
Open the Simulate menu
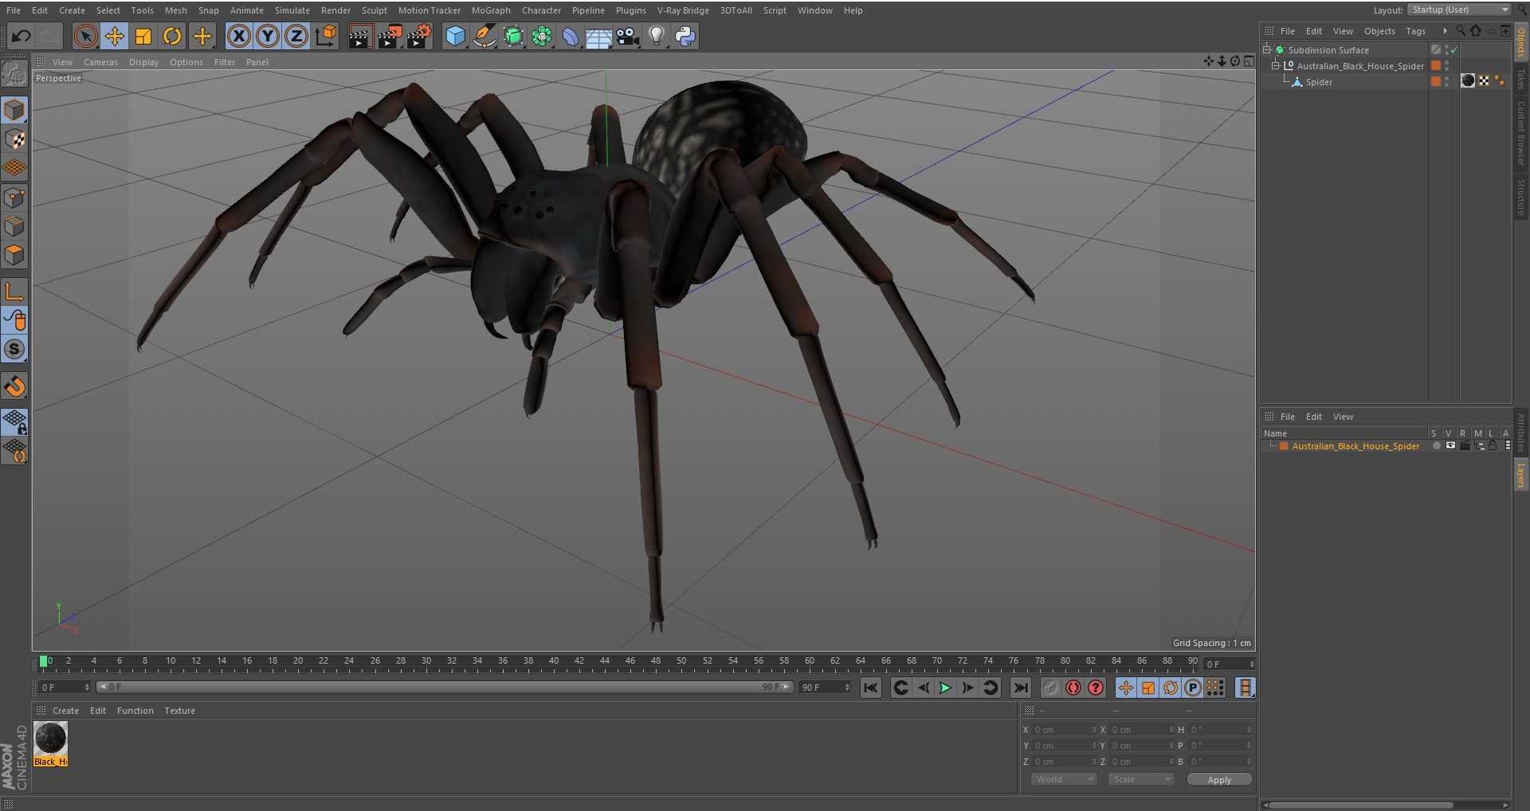coord(292,10)
